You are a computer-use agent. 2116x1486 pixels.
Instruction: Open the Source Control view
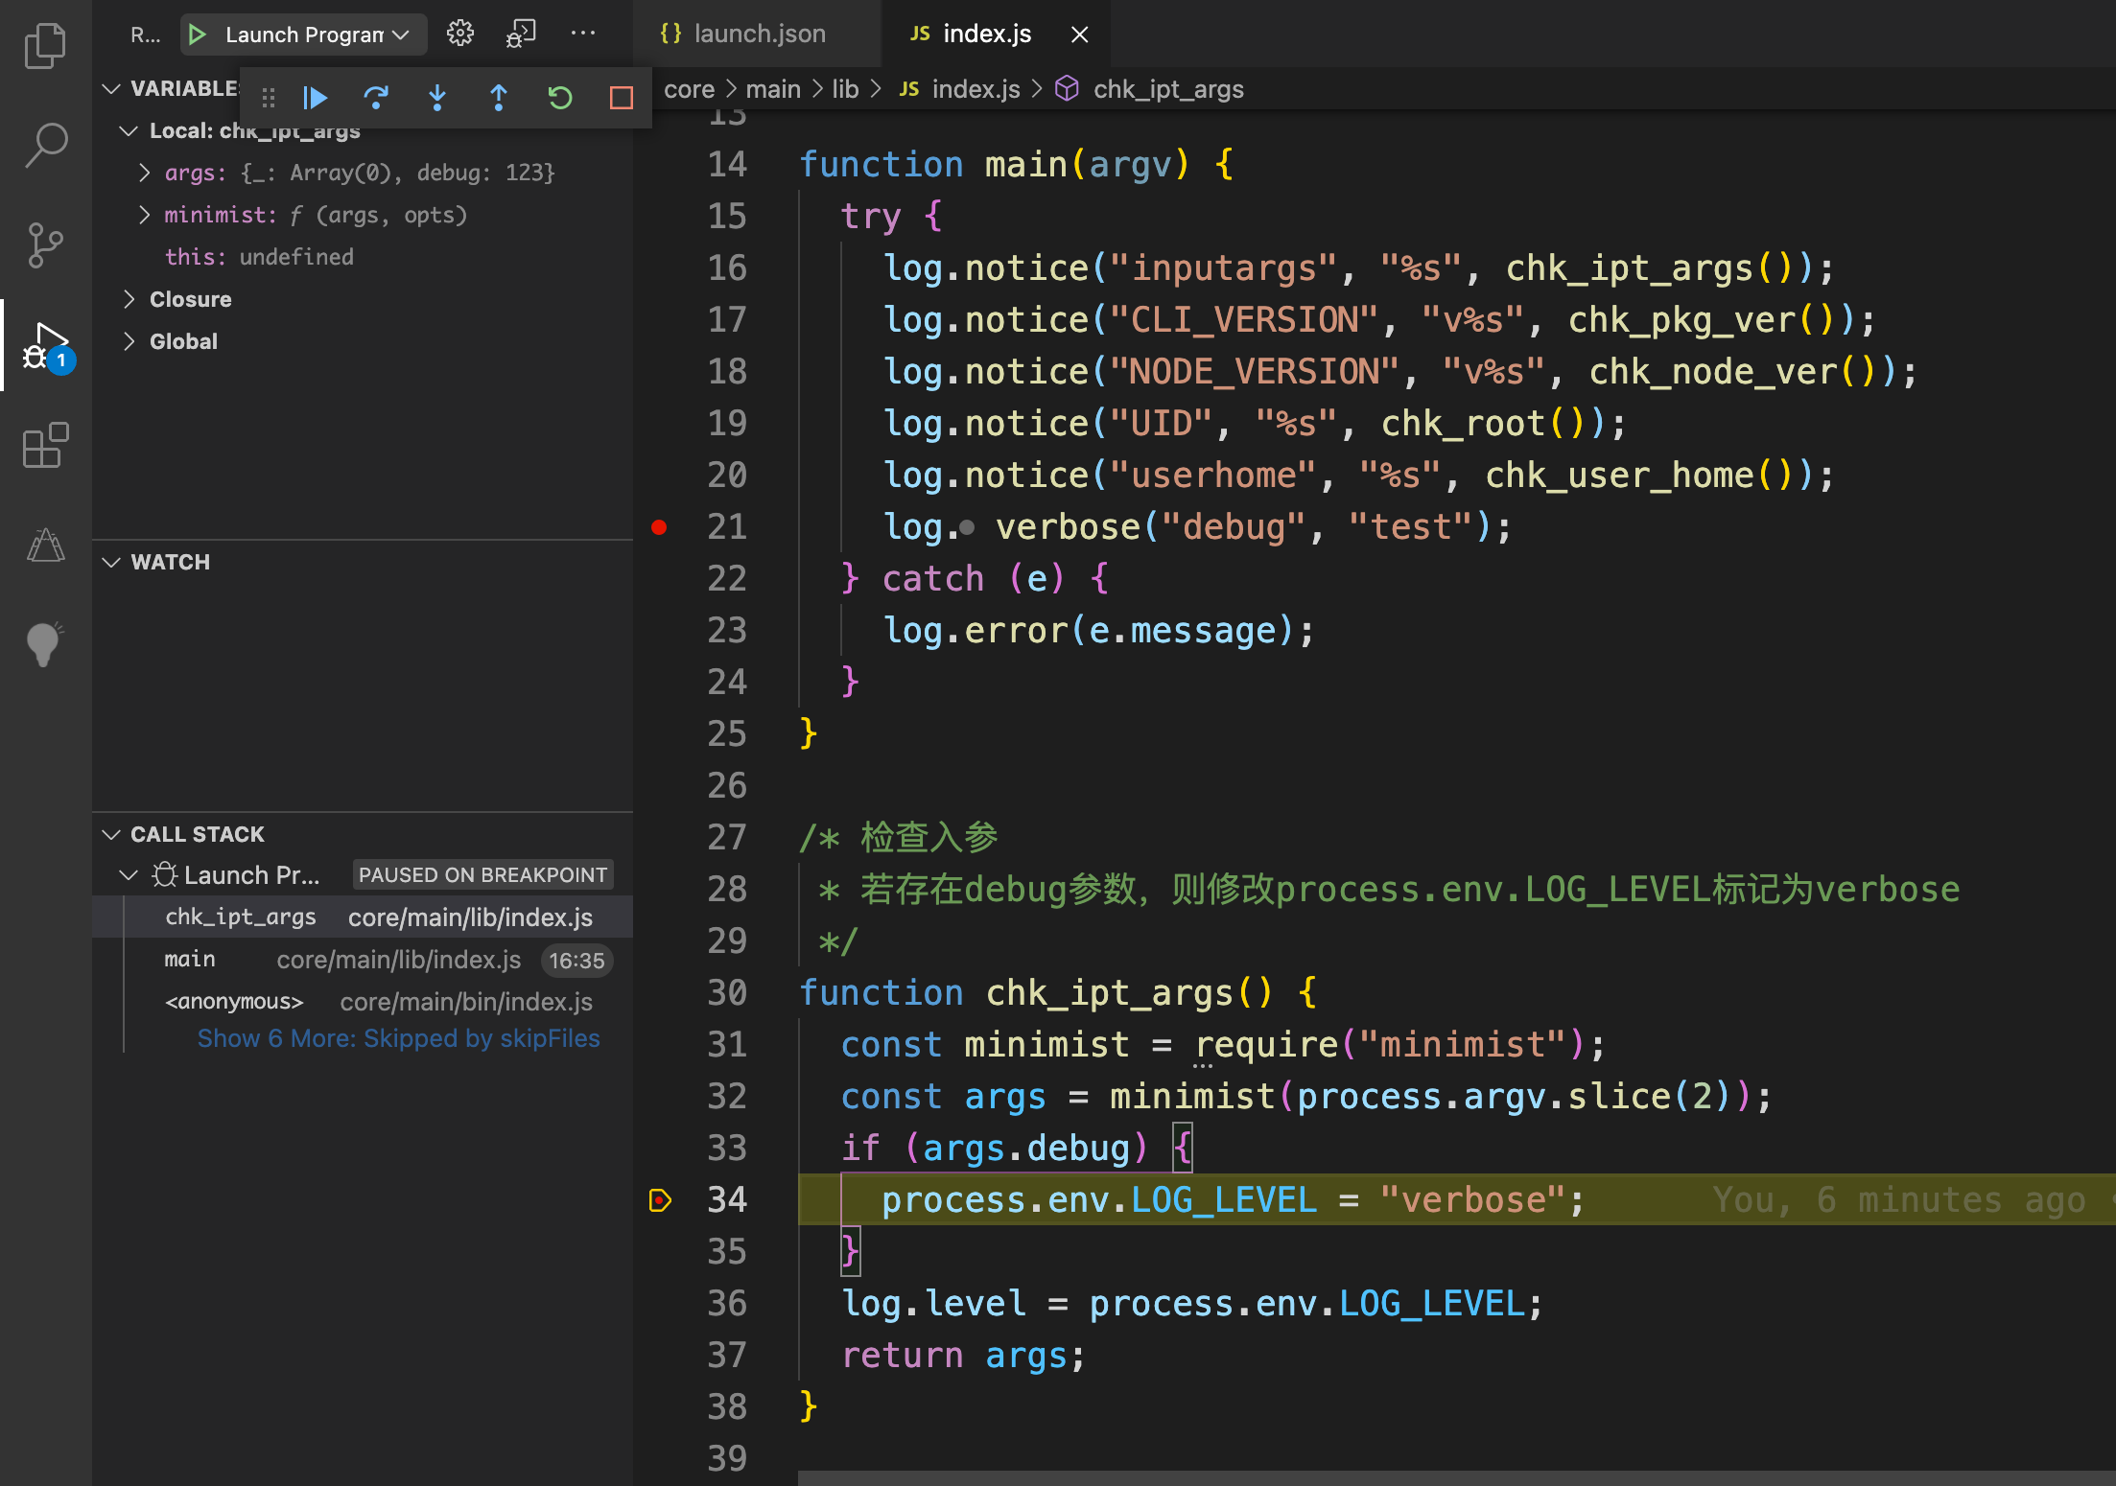[x=45, y=245]
